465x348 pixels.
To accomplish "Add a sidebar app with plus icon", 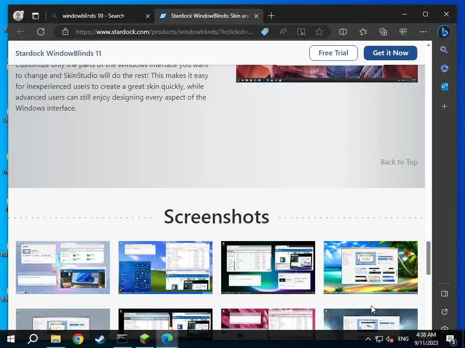I will tap(444, 106).
